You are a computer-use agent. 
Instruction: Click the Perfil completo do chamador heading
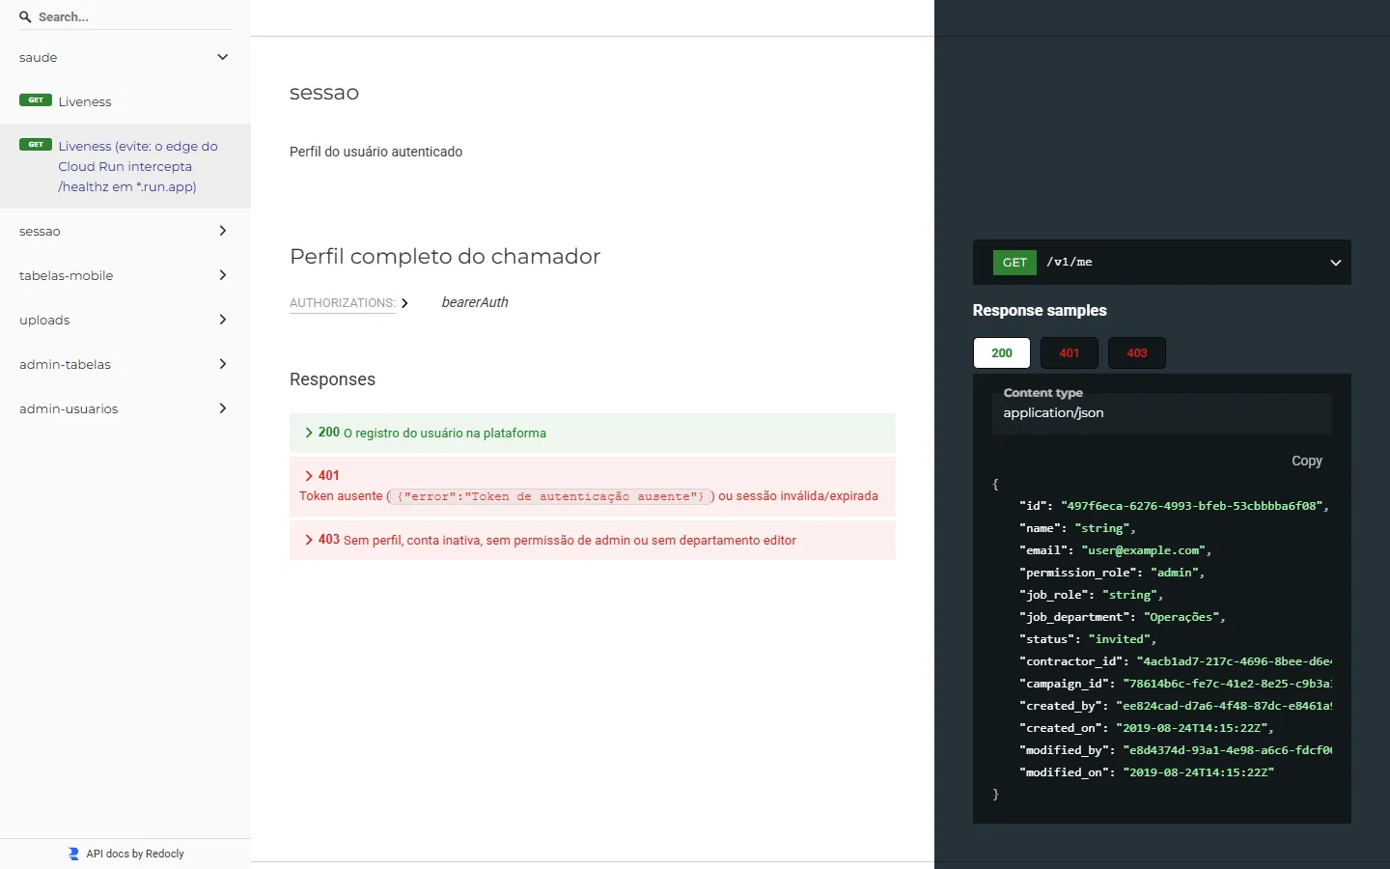[445, 256]
